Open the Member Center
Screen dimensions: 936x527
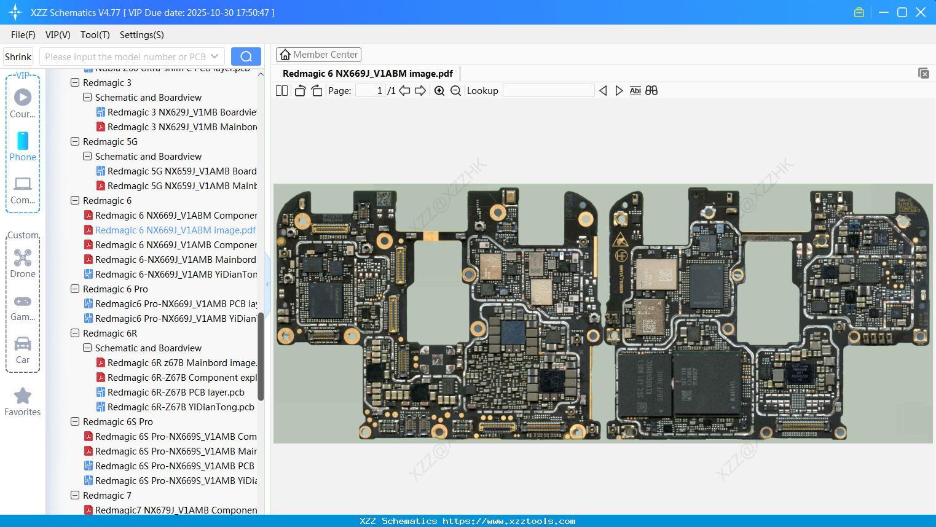tap(318, 54)
